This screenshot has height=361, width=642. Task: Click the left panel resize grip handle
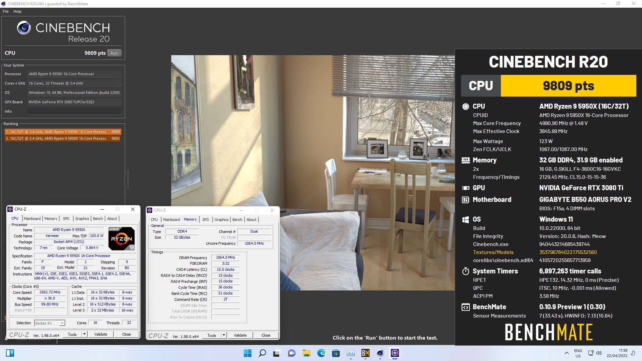pos(127,180)
